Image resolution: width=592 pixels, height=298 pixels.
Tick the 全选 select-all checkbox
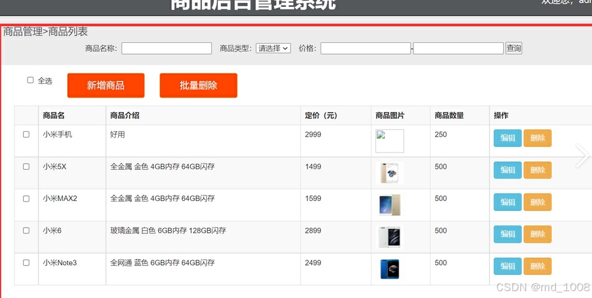pos(31,80)
